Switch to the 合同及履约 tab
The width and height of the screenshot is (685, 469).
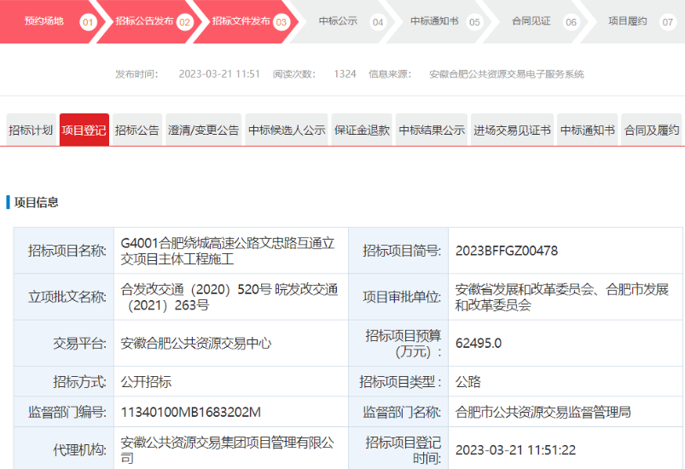coord(652,130)
